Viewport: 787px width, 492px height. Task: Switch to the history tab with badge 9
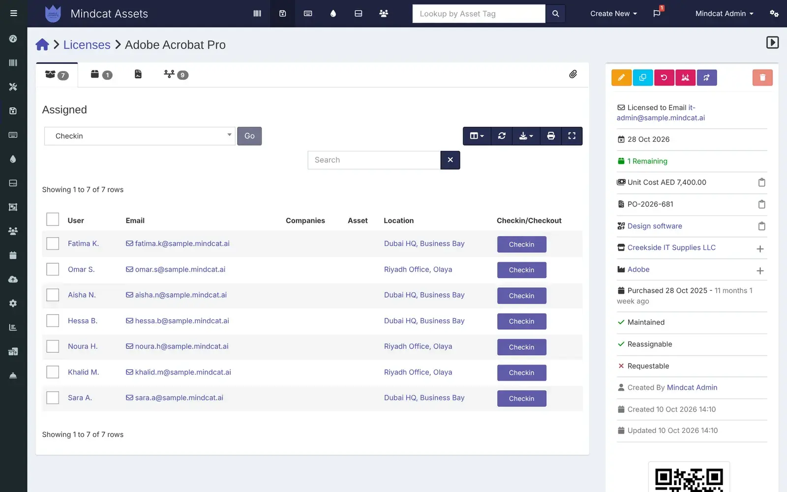point(176,75)
